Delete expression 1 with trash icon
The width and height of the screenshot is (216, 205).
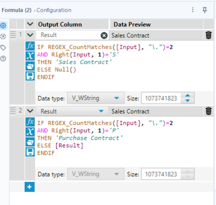tap(208, 35)
